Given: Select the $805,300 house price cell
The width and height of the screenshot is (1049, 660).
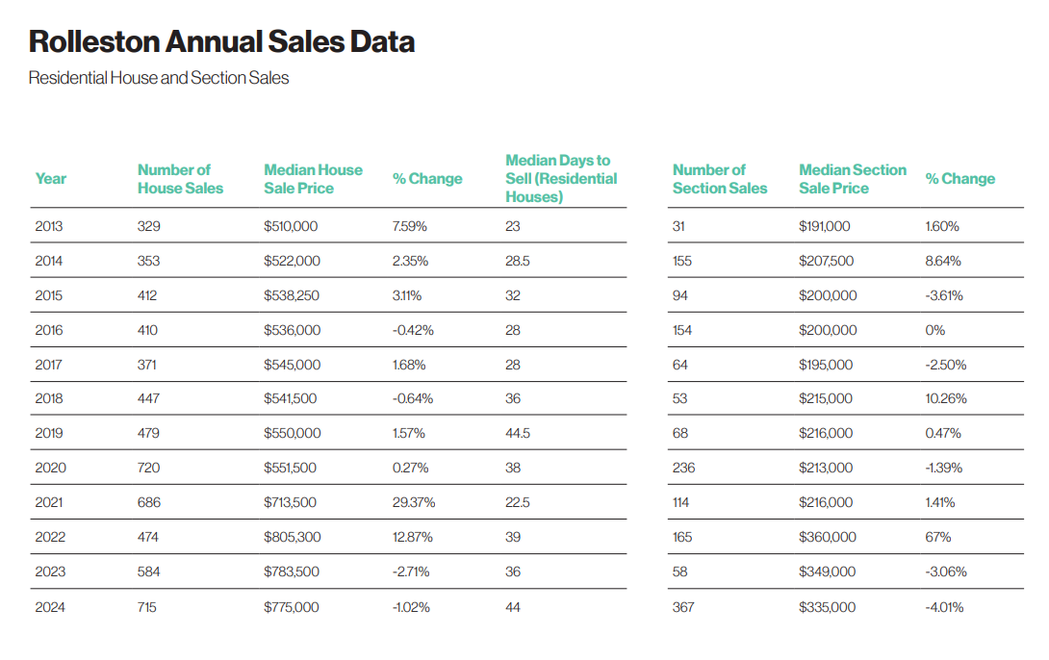Looking at the screenshot, I should (x=292, y=537).
